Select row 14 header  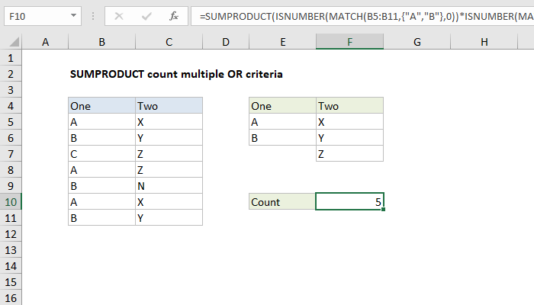click(x=11, y=266)
